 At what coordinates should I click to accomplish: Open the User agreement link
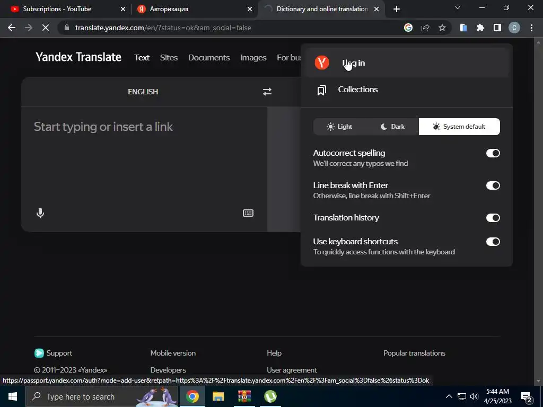coord(292,370)
